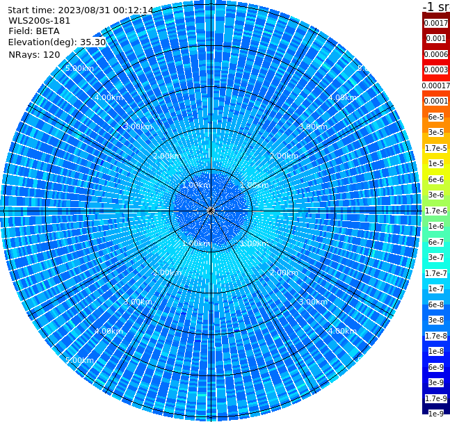Click the lower-right 2.00km range label

[x=284, y=273]
